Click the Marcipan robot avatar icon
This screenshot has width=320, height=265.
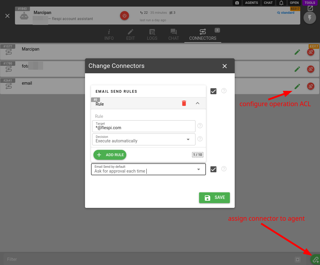tap(24, 16)
